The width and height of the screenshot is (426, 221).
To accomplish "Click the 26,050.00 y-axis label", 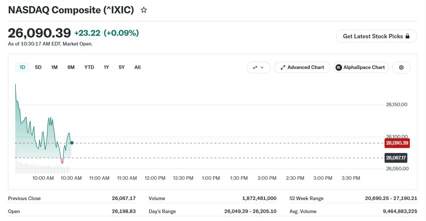I will [397, 169].
